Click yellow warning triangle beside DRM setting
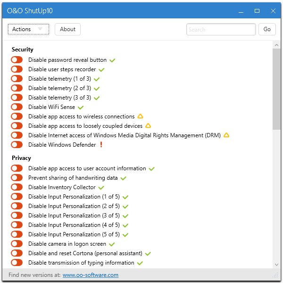The width and height of the screenshot is (283, 283). [x=226, y=135]
